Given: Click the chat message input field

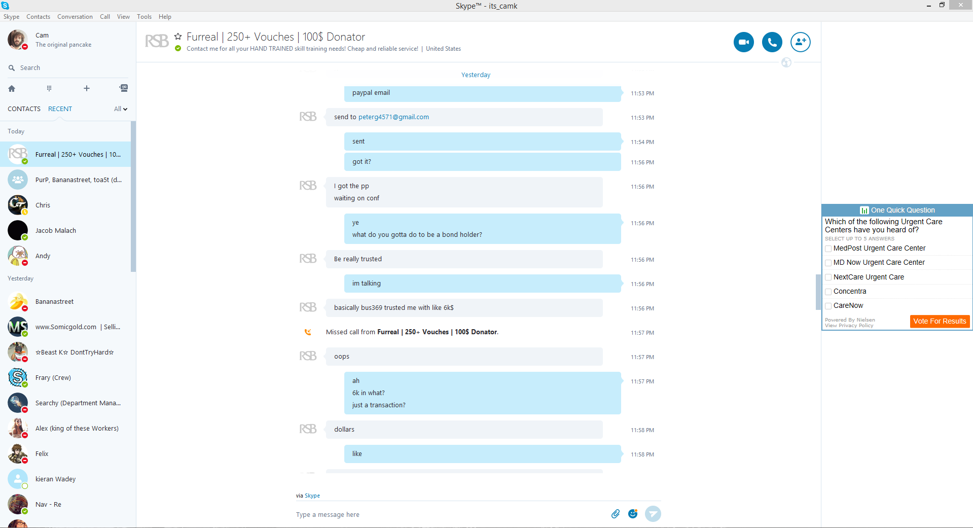Looking at the screenshot, I should click(x=451, y=514).
